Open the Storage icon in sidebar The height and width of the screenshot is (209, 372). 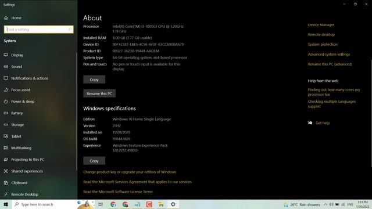[x=6, y=125]
